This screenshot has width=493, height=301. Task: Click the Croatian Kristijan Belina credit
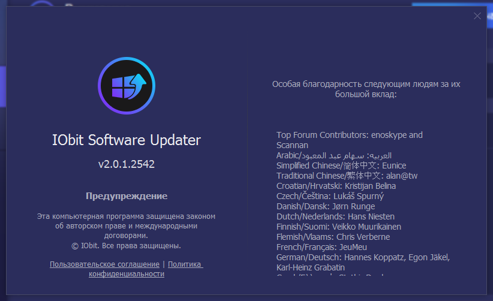(x=336, y=186)
